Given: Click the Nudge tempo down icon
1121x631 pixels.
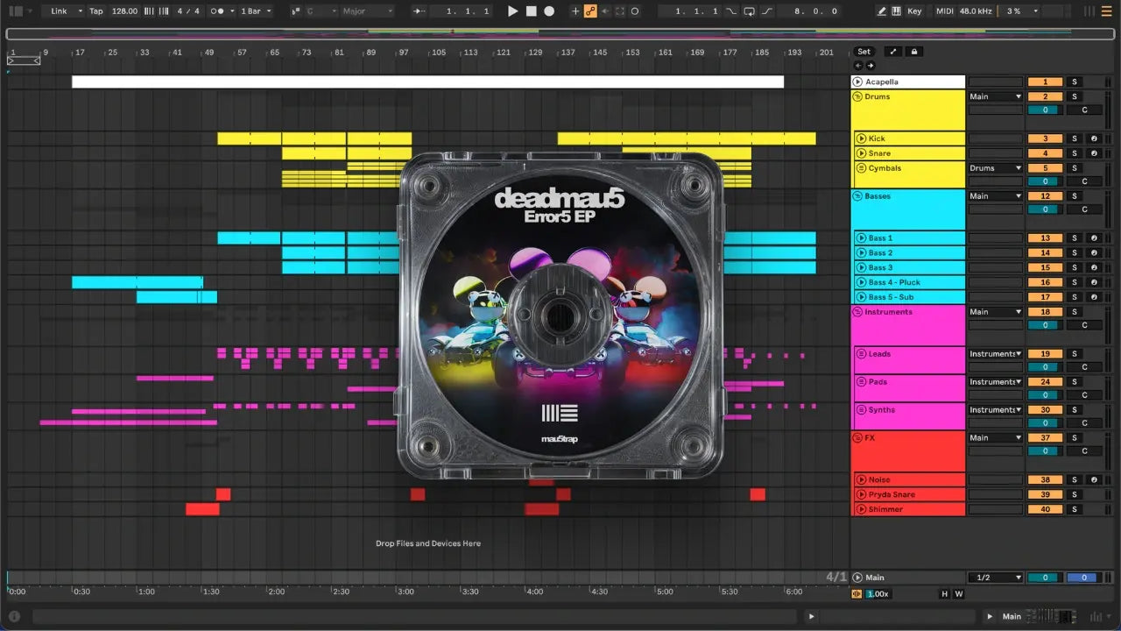Looking at the screenshot, I should click(x=149, y=11).
